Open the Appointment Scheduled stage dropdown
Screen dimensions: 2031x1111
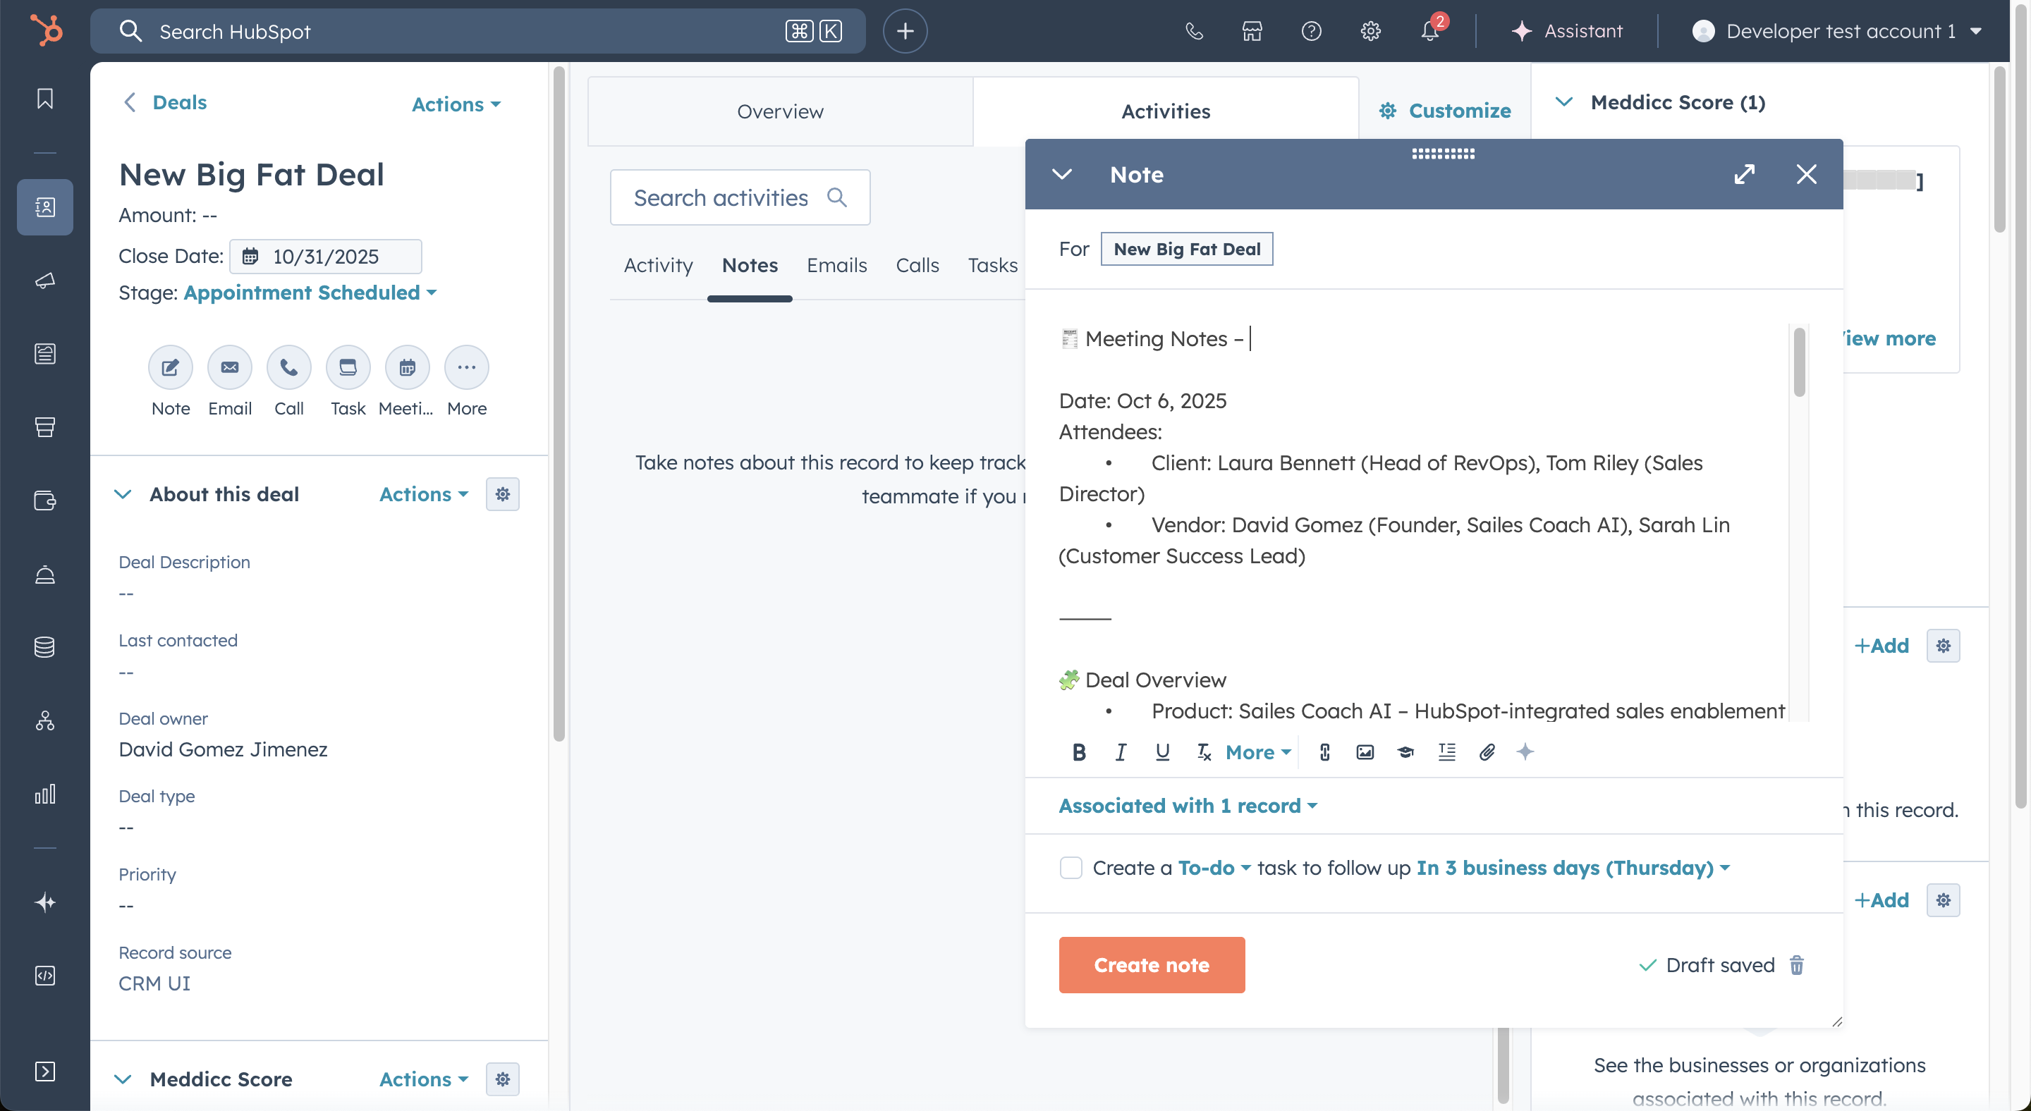pyautogui.click(x=310, y=293)
